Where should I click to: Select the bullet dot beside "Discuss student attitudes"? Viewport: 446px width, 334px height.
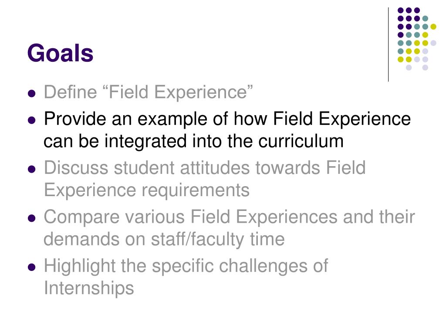pyautogui.click(x=32, y=169)
